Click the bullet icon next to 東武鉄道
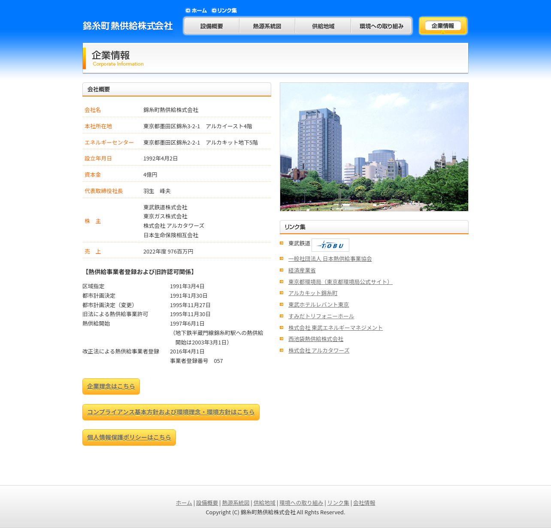This screenshot has height=528, width=551. coord(282,243)
